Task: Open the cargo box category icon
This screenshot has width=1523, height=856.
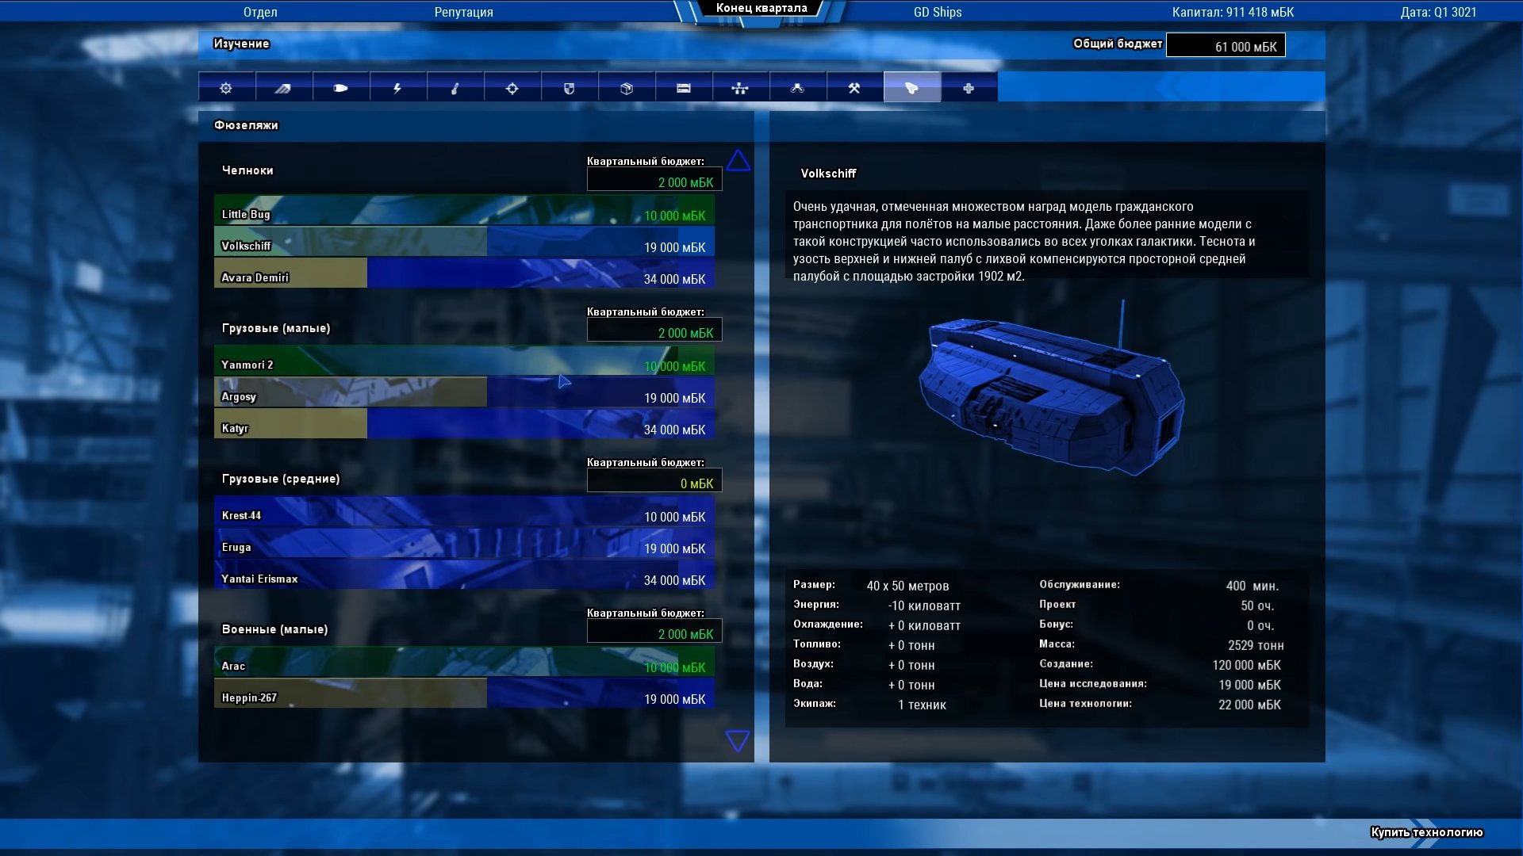Action: (x=626, y=88)
